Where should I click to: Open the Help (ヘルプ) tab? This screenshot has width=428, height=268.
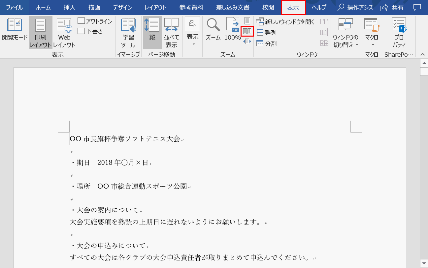[x=319, y=7]
